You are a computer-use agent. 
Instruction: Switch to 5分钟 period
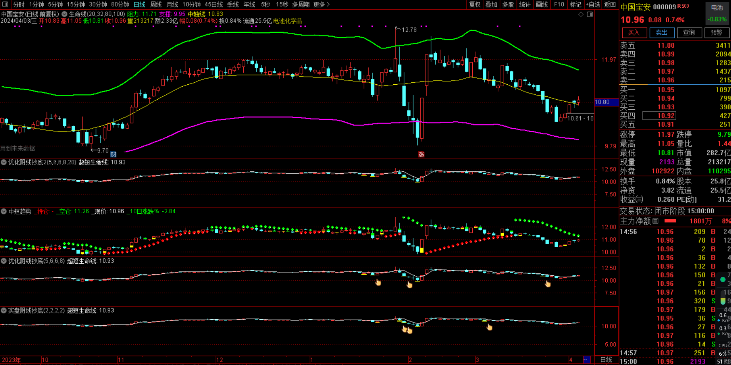[x=55, y=4]
